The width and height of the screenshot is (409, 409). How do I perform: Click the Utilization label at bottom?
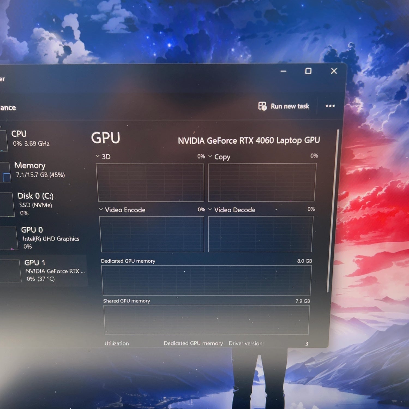click(117, 343)
